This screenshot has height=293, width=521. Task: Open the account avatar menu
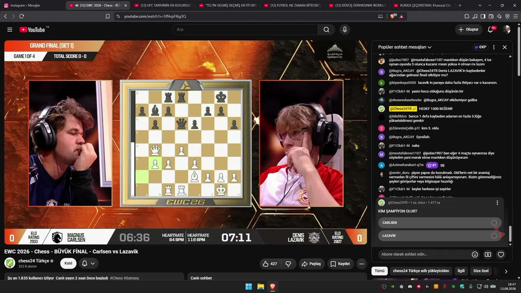[506, 29]
